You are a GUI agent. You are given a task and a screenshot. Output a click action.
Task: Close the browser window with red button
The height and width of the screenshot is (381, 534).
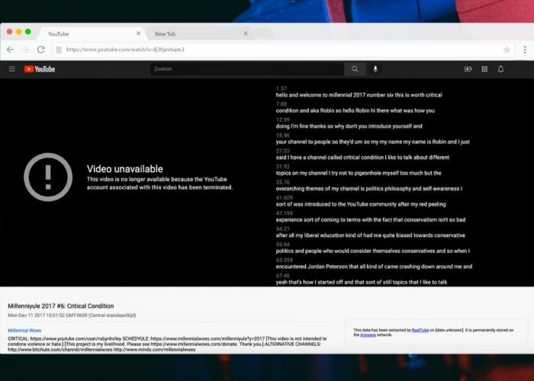point(9,32)
